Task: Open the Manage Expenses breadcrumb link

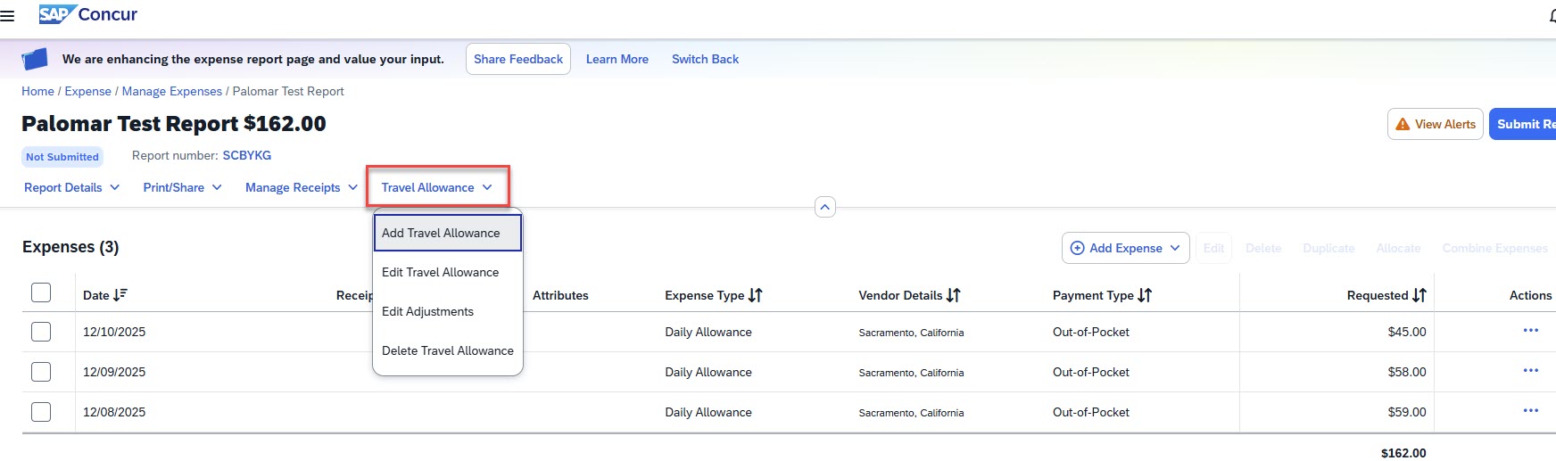Action: pos(171,91)
